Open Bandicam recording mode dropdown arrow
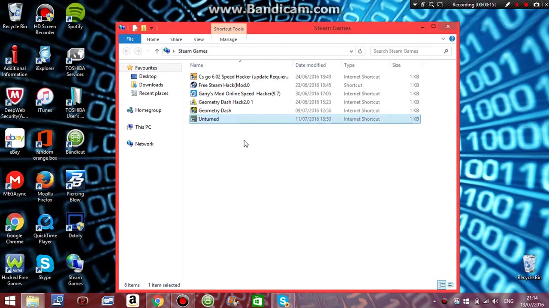The image size is (549, 308). tap(415, 5)
